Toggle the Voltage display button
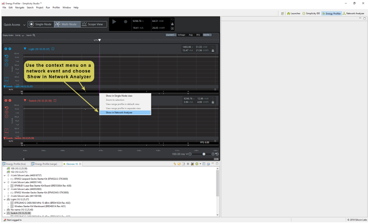The height and width of the screenshot is (224, 368). point(181,35)
